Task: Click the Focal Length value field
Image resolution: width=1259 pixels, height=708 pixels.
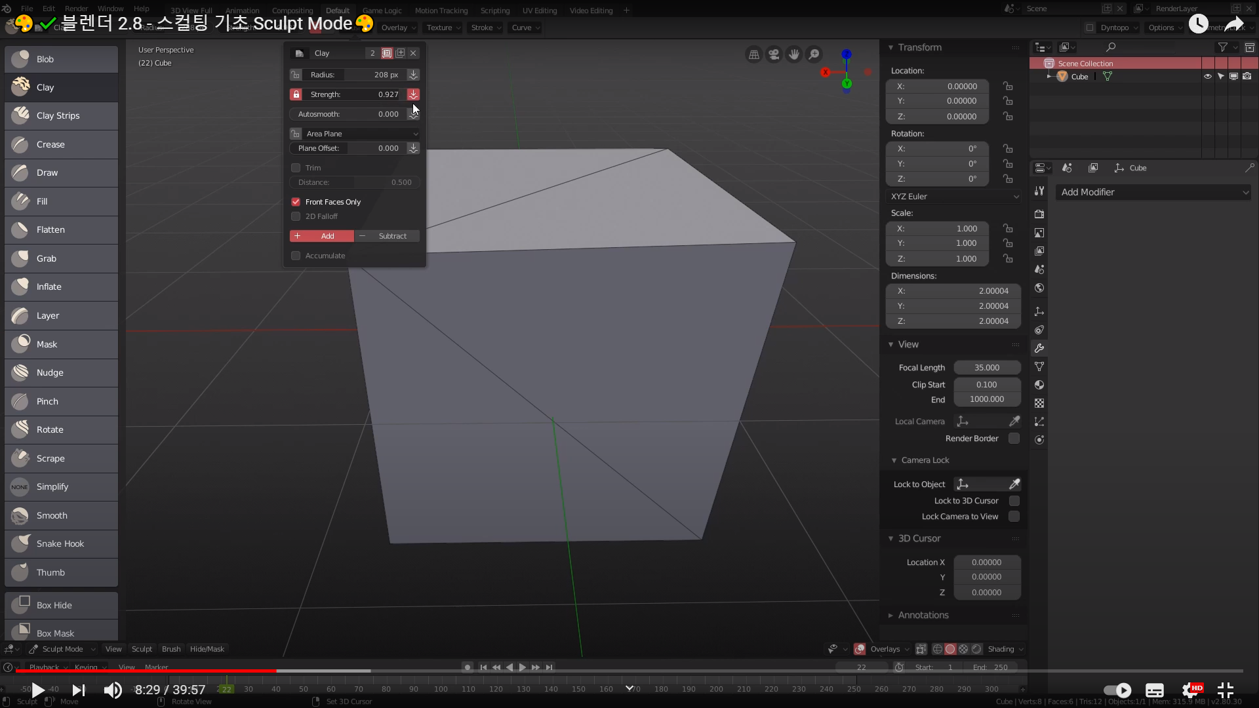Action: tap(986, 368)
